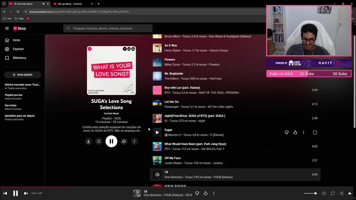Open Live bookmarks folder
Image resolution: width=356 pixels, height=200 pixels.
tap(7, 19)
